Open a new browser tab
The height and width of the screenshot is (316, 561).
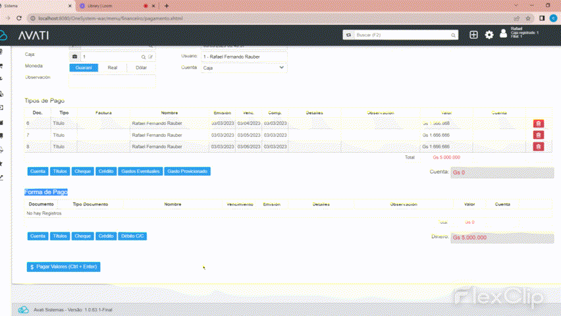tap(167, 6)
